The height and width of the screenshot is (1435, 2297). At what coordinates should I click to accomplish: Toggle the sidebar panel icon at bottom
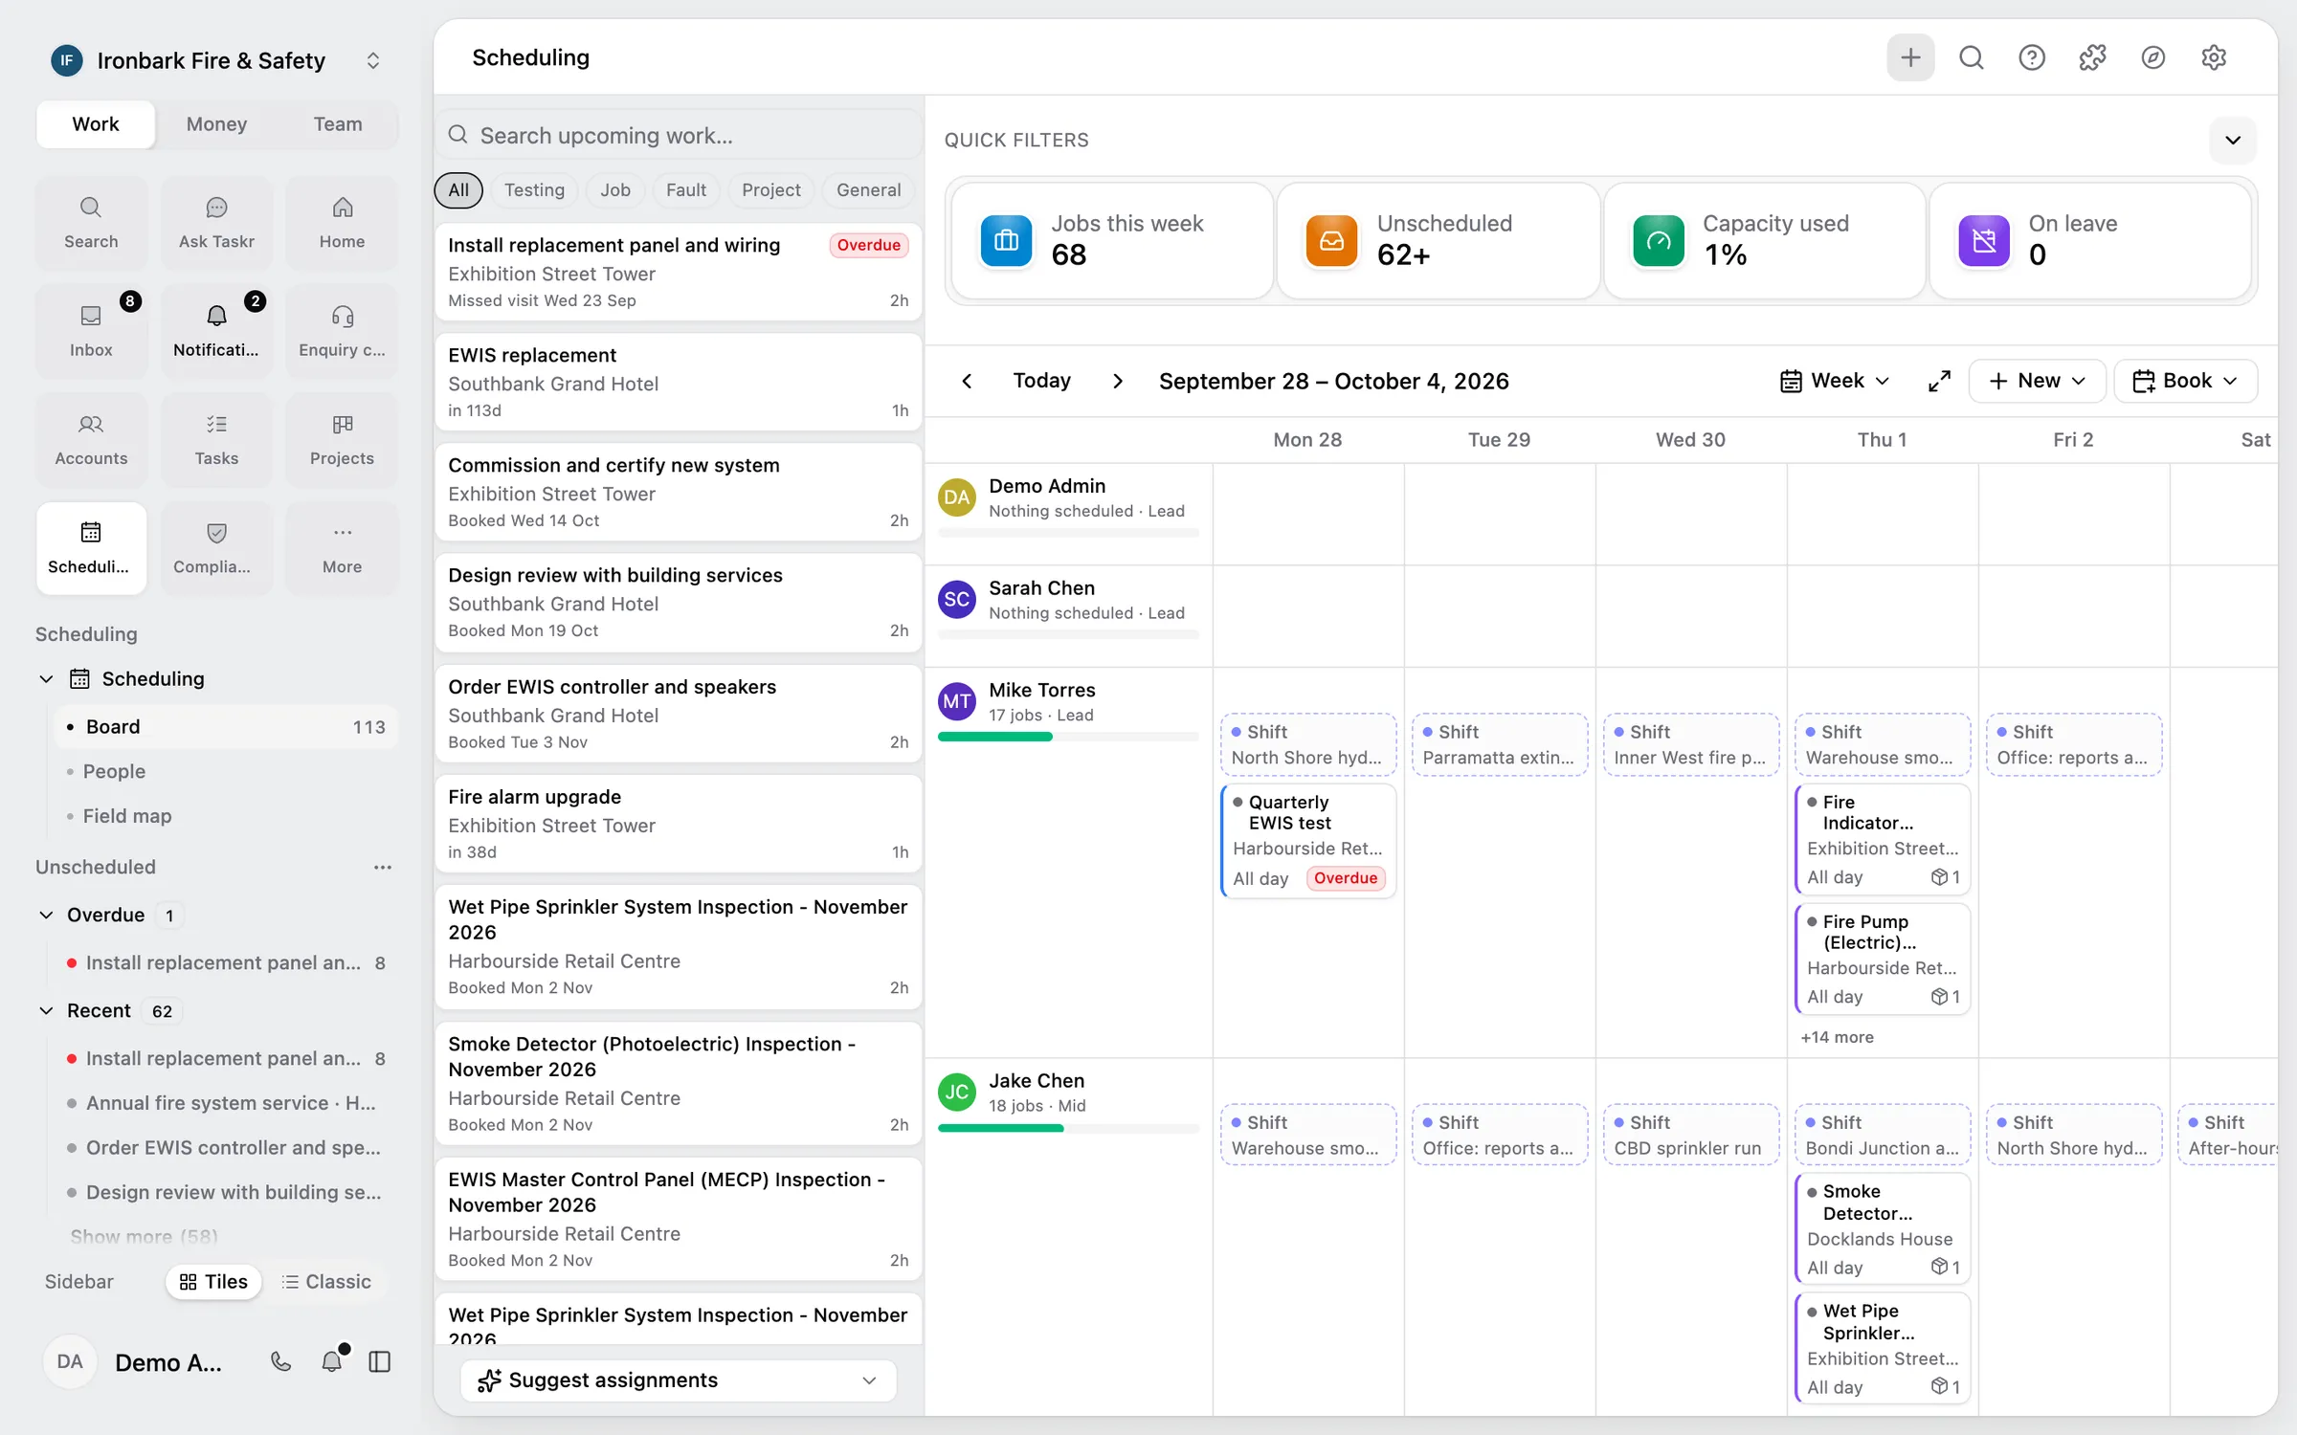point(380,1361)
